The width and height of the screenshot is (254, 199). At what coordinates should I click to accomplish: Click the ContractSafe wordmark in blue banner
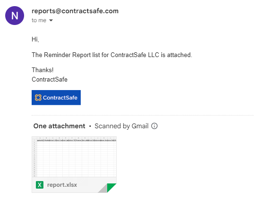click(60, 98)
